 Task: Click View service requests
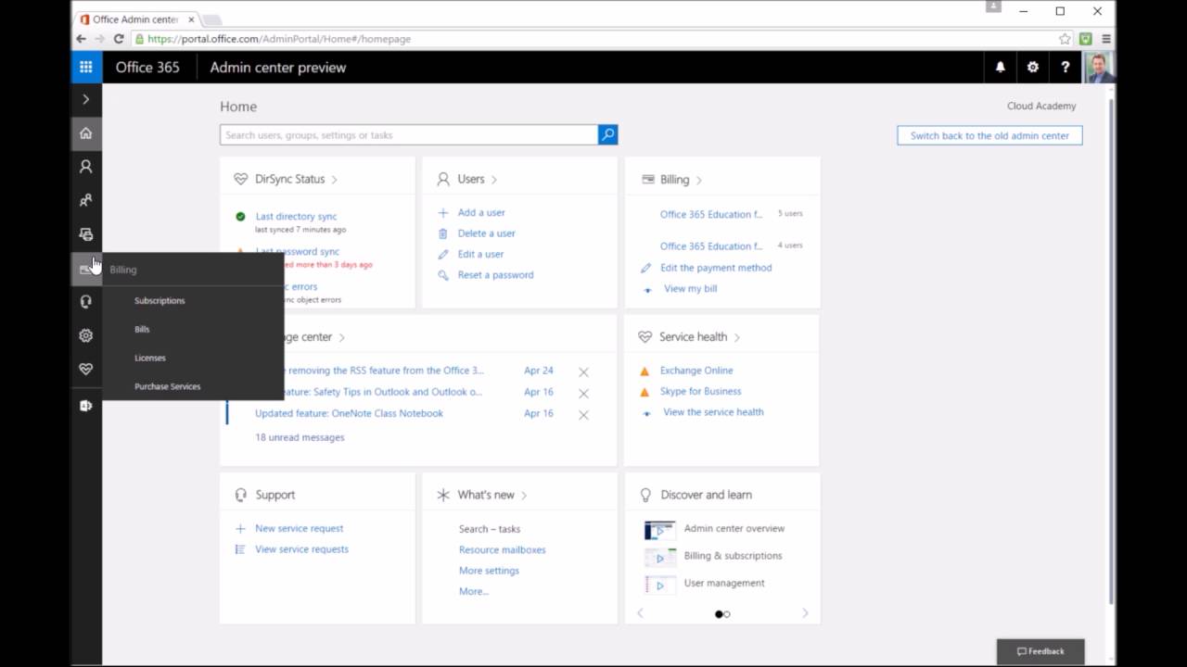click(x=301, y=549)
